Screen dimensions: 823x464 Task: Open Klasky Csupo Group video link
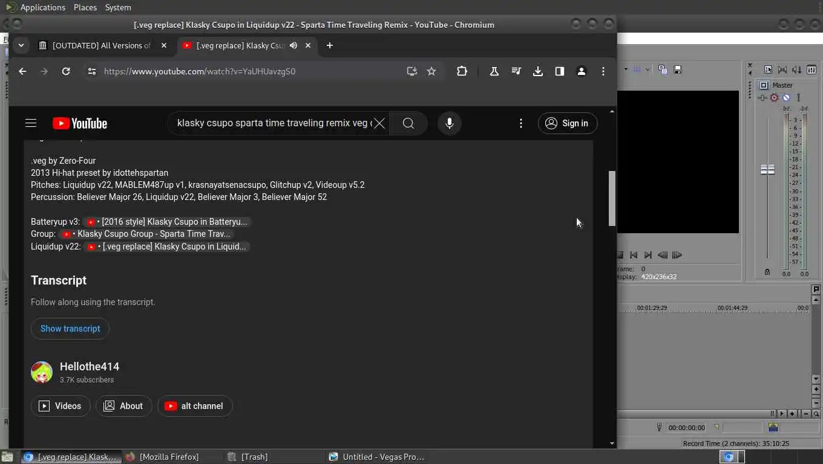pos(146,234)
